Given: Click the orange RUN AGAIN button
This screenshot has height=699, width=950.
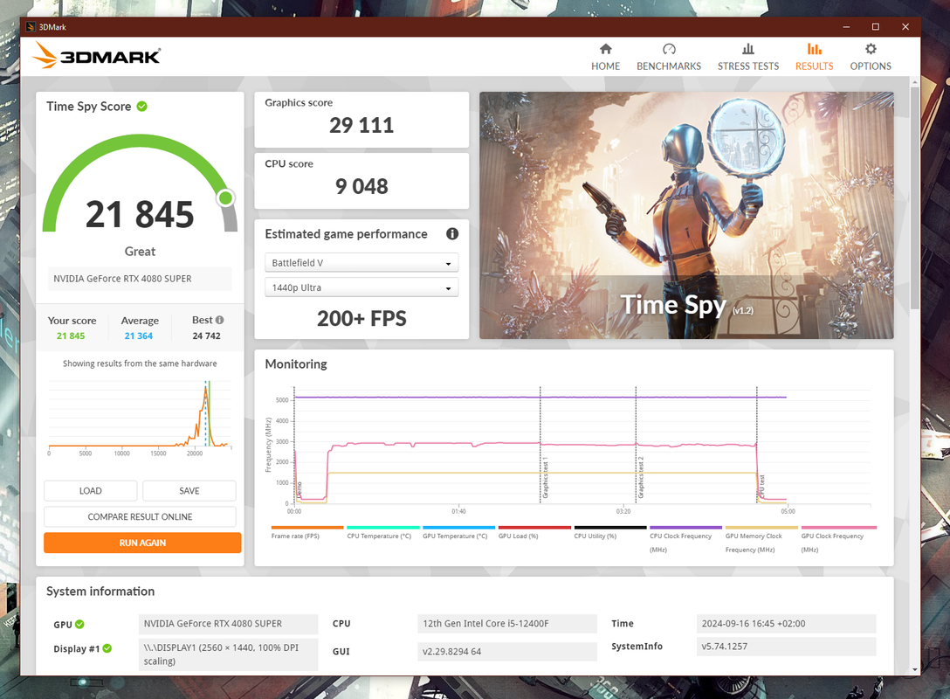Looking at the screenshot, I should [142, 543].
